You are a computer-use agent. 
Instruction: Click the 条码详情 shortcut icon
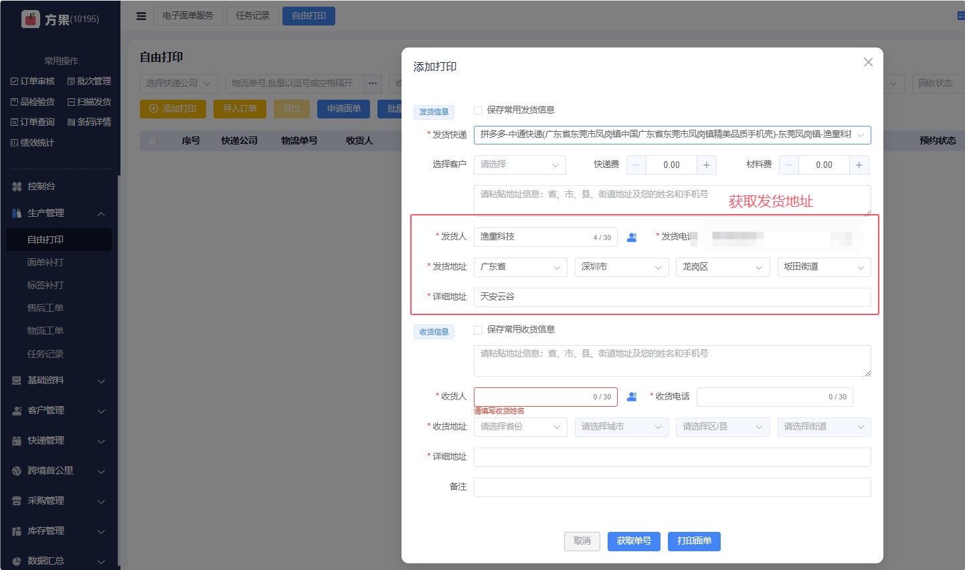(x=71, y=122)
